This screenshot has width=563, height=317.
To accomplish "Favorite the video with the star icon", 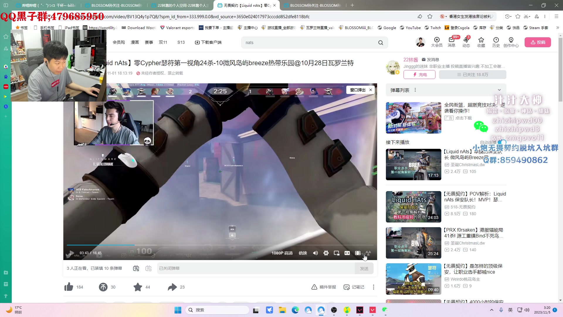I will coord(138,287).
